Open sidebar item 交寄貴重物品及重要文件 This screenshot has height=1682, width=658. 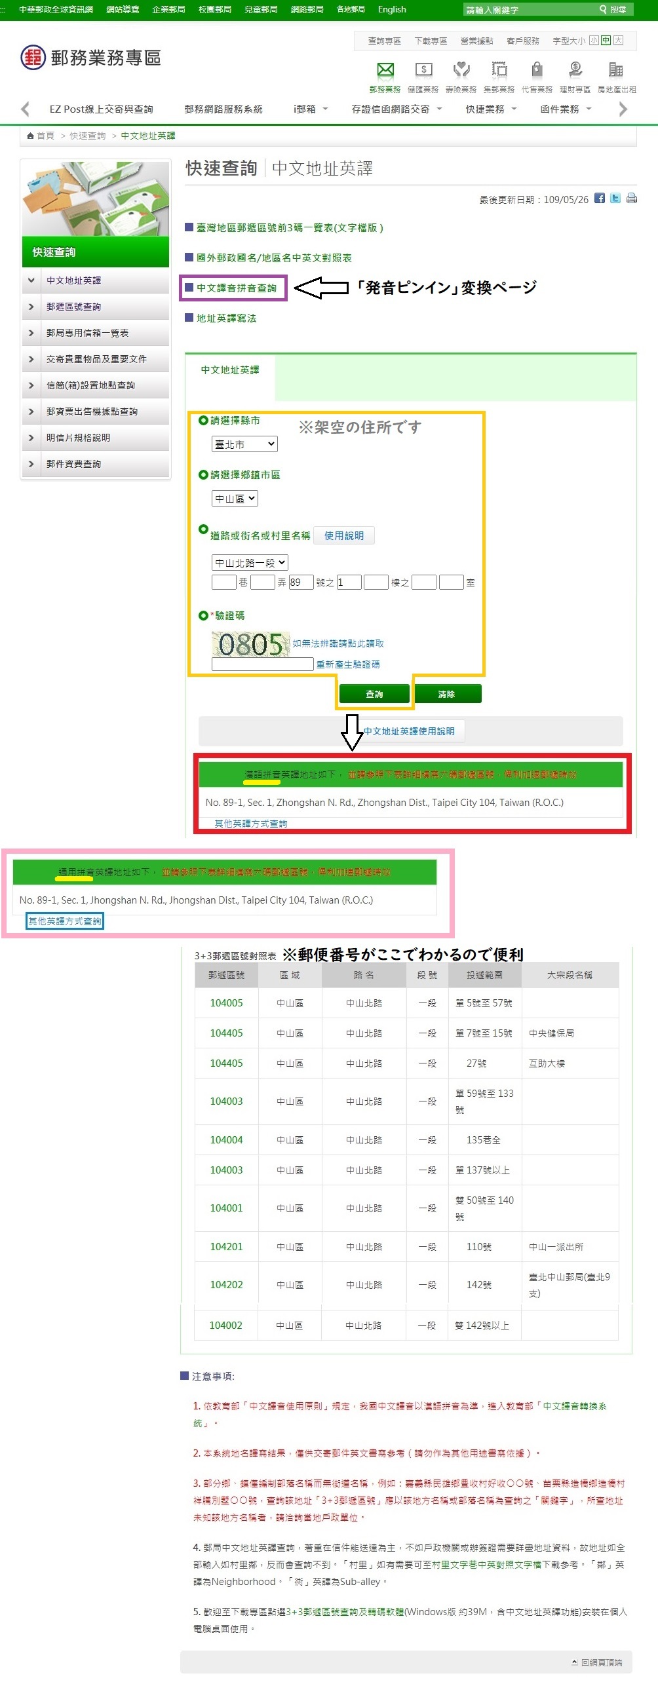tap(96, 359)
